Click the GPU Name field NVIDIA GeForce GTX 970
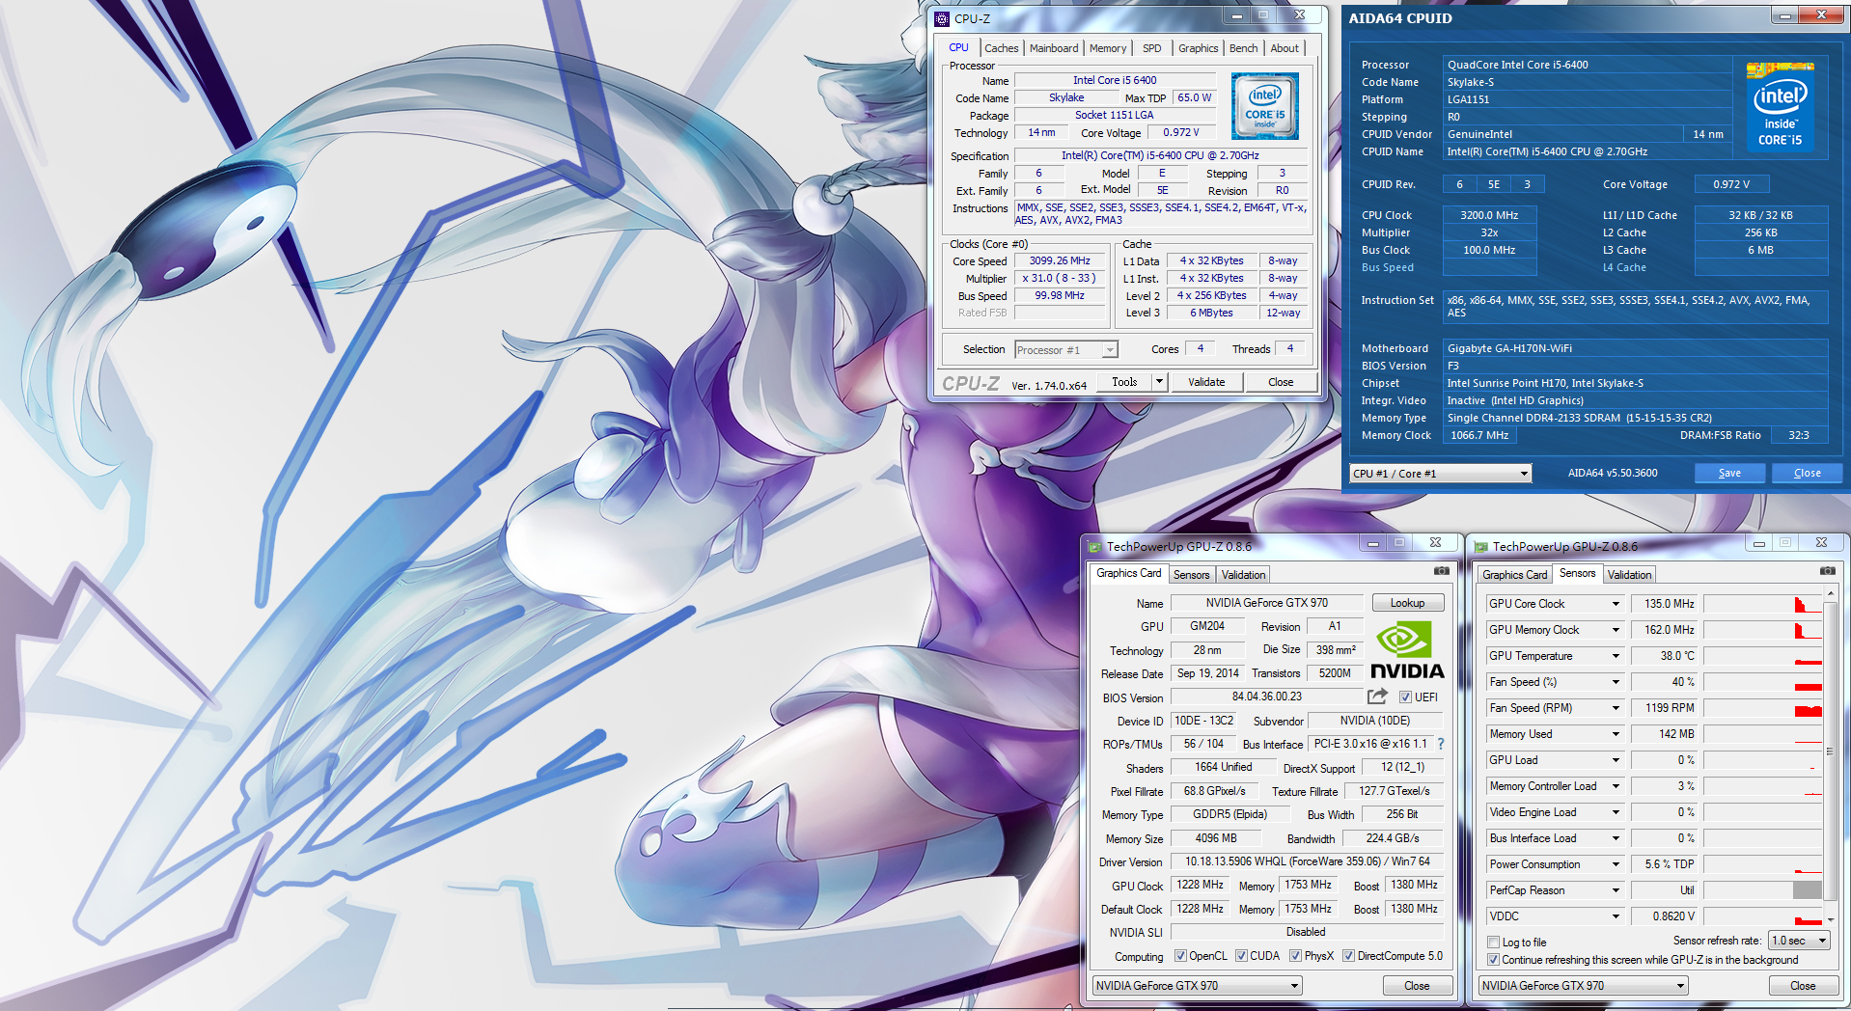1851x1011 pixels. pos(1267,603)
